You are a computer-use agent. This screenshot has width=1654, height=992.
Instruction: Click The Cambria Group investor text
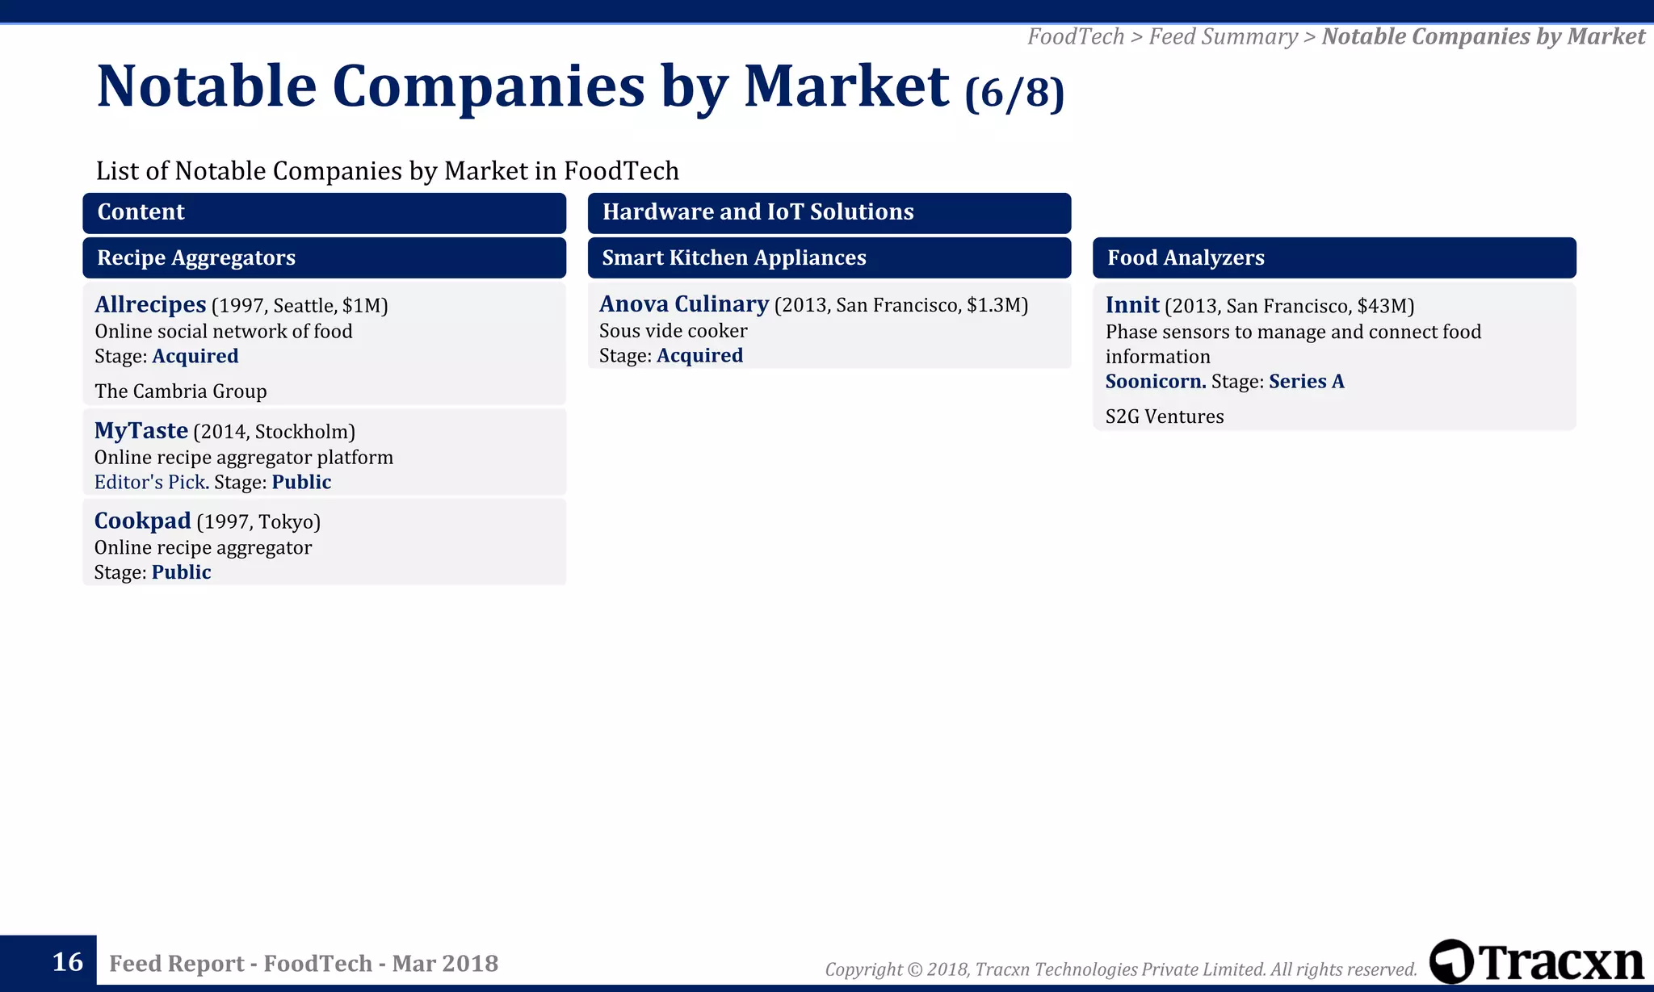[x=181, y=391]
